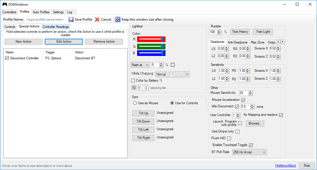Image resolution: width=317 pixels, height=170 pixels.
Task: Click the Idle Disconnect minutes stepper
Action: pos(252,106)
